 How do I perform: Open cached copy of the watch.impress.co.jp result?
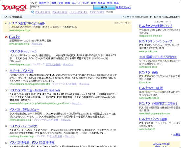pyautogui.click(x=77, y=103)
